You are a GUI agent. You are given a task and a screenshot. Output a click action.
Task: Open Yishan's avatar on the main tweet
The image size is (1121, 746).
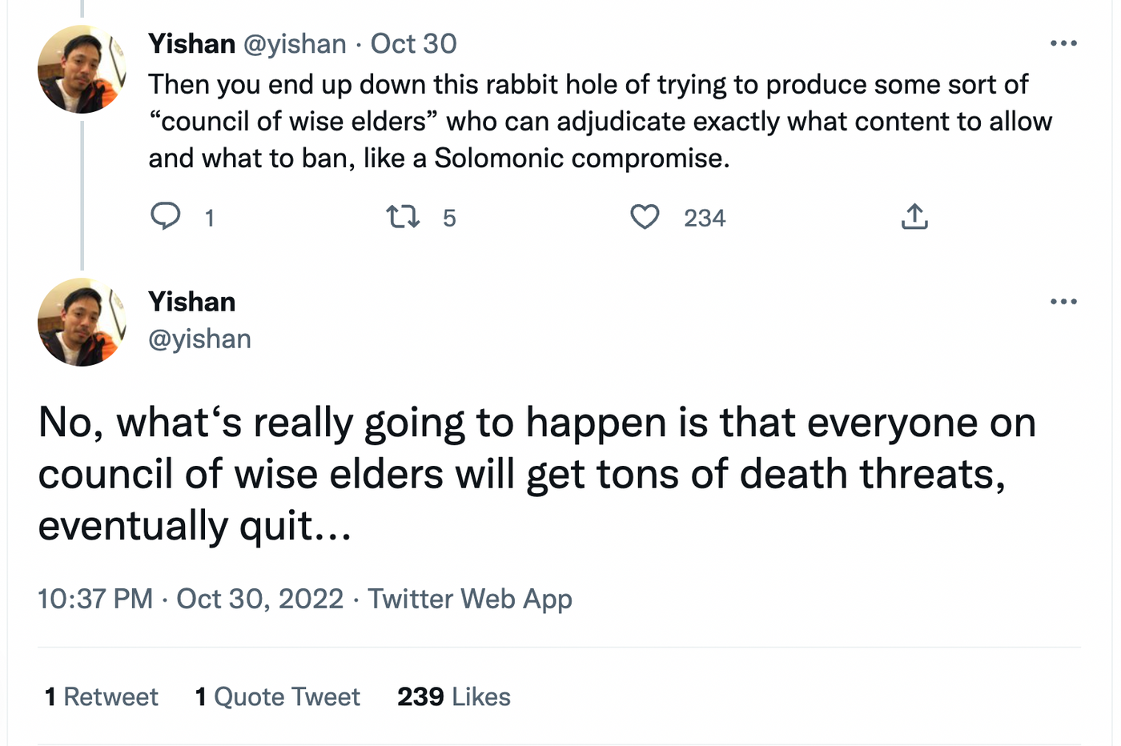pyautogui.click(x=82, y=323)
